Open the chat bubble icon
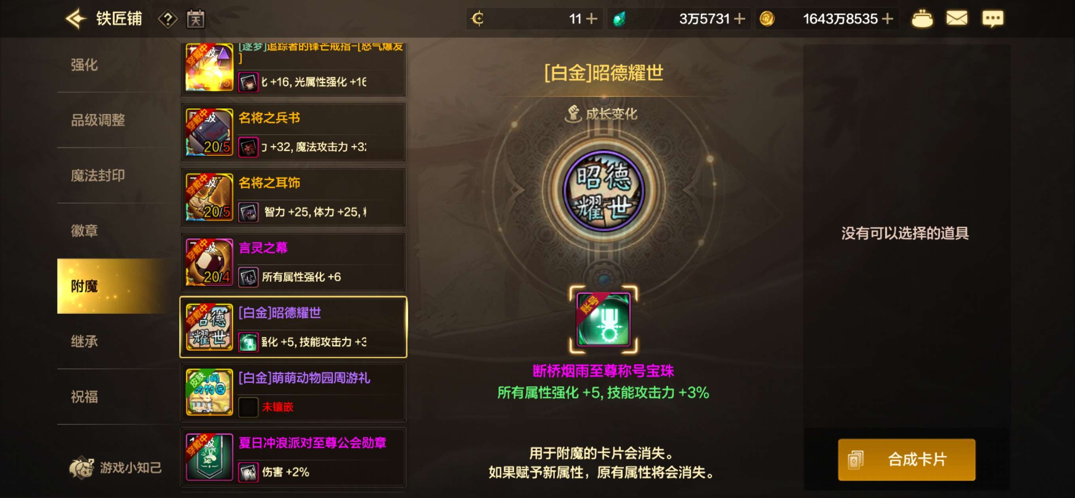 click(x=993, y=19)
